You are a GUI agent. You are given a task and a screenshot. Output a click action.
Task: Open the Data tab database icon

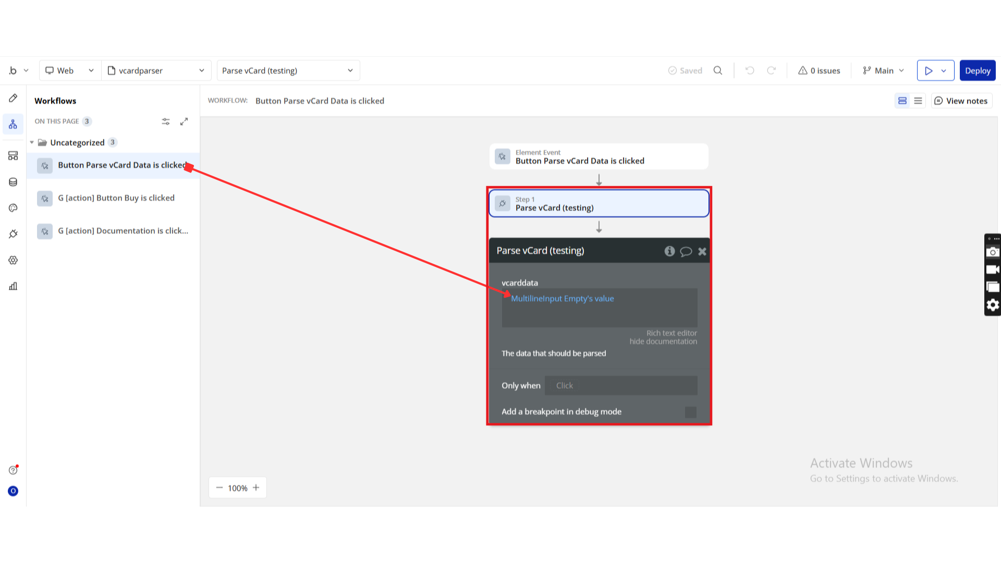[13, 182]
